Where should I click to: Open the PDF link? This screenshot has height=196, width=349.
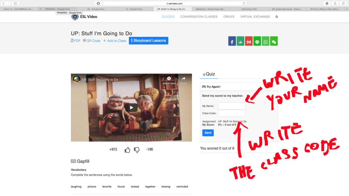tap(76, 41)
